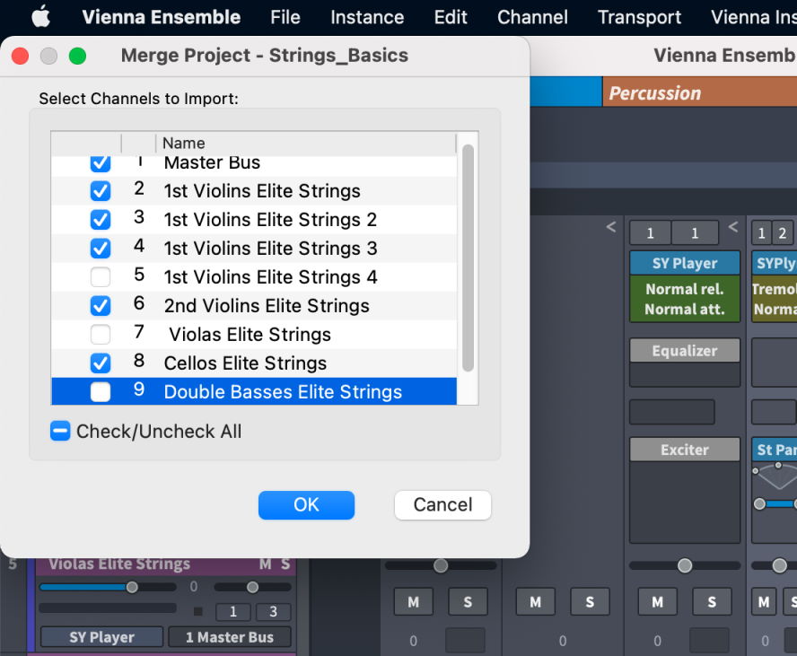797x656 pixels.
Task: Confirm the merge with the OK button
Action: (x=306, y=504)
